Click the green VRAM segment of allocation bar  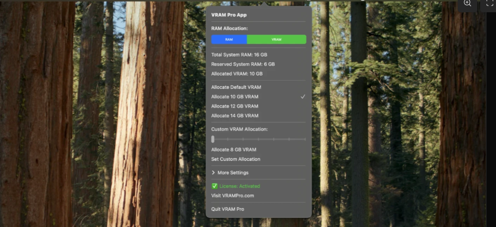click(x=276, y=39)
